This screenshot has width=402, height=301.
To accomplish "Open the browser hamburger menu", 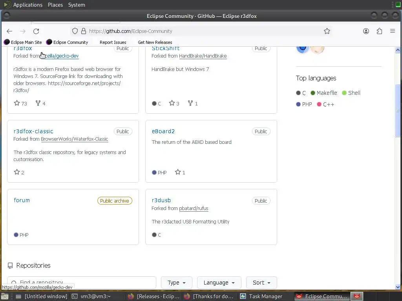I will pyautogui.click(x=393, y=31).
